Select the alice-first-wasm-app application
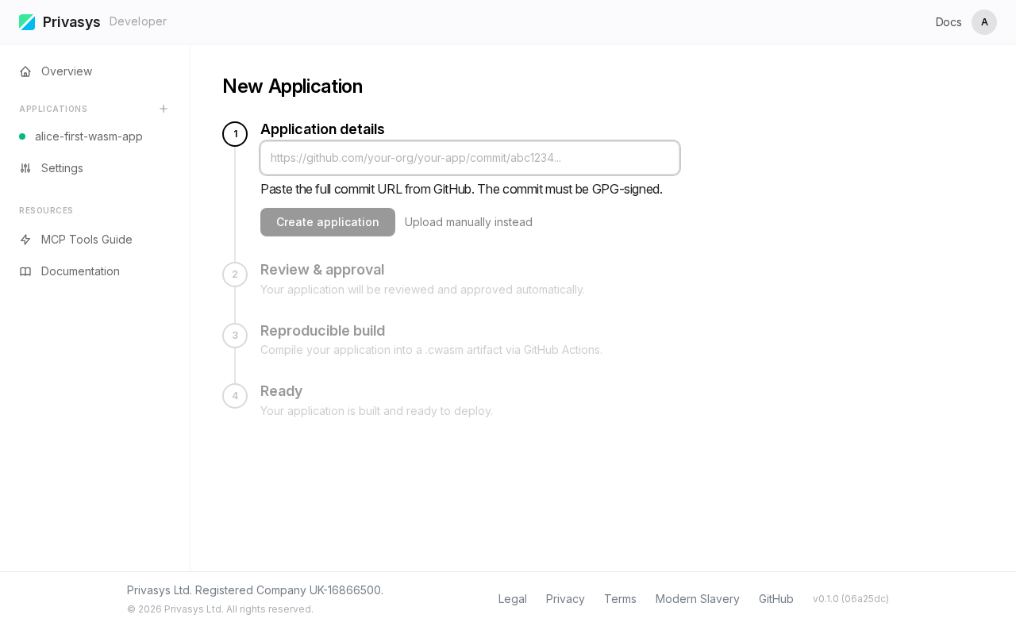Viewport: 1016px width, 626px height. [88, 136]
